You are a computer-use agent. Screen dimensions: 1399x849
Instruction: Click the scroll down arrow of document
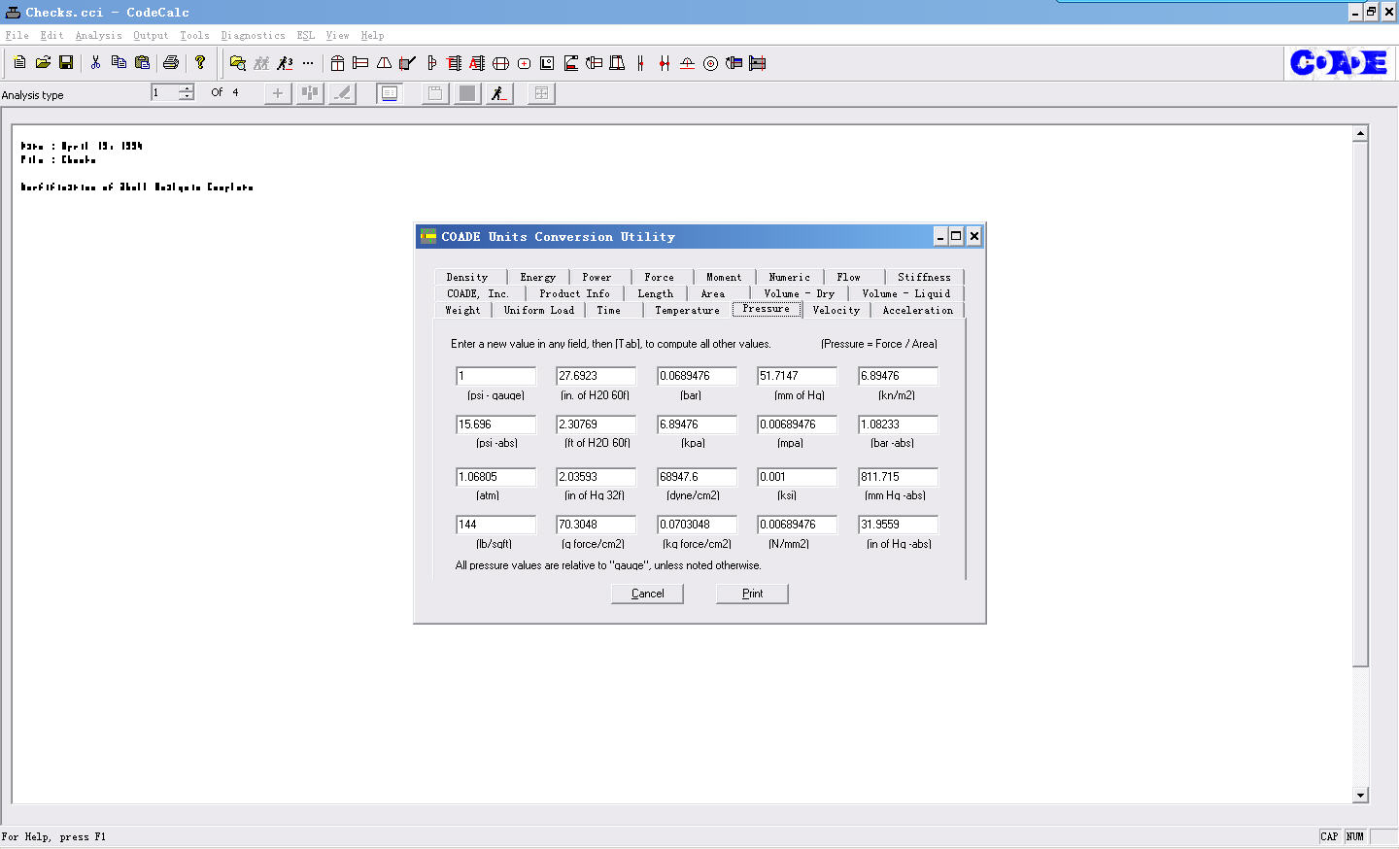coord(1360,796)
